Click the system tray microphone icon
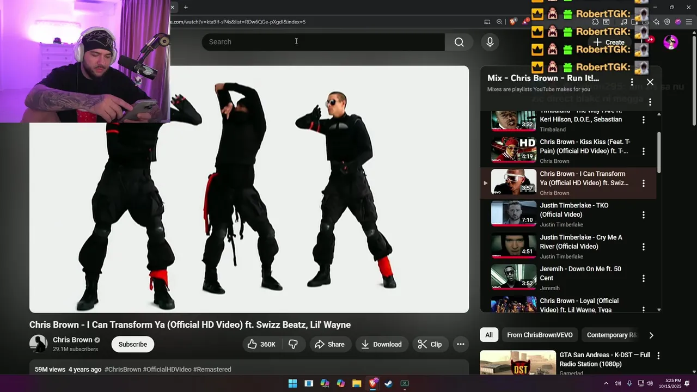The image size is (697, 392). 629,383
